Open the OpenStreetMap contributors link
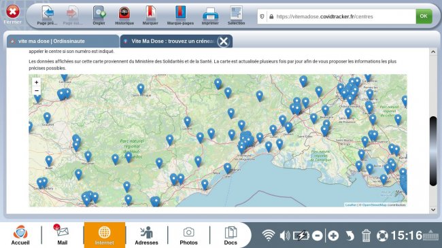Viewport: 442px width, 248px height. (x=384, y=205)
